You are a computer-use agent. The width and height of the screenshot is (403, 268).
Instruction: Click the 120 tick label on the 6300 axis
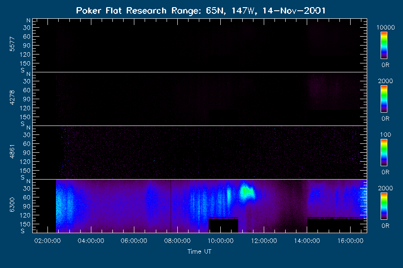25,215
